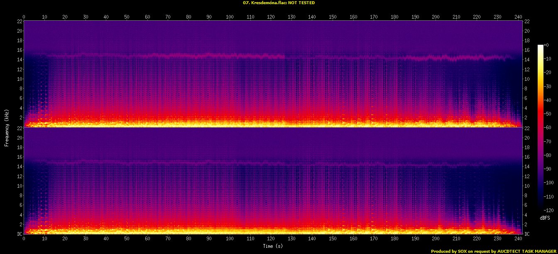Click the top-left "22" frequency label of upper channel

pyautogui.click(x=19, y=21)
